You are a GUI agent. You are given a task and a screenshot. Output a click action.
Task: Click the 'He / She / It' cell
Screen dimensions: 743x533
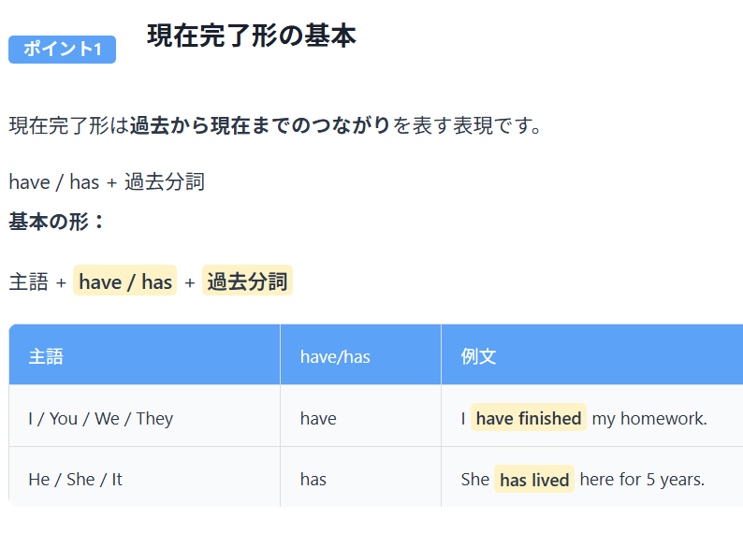coord(75,480)
